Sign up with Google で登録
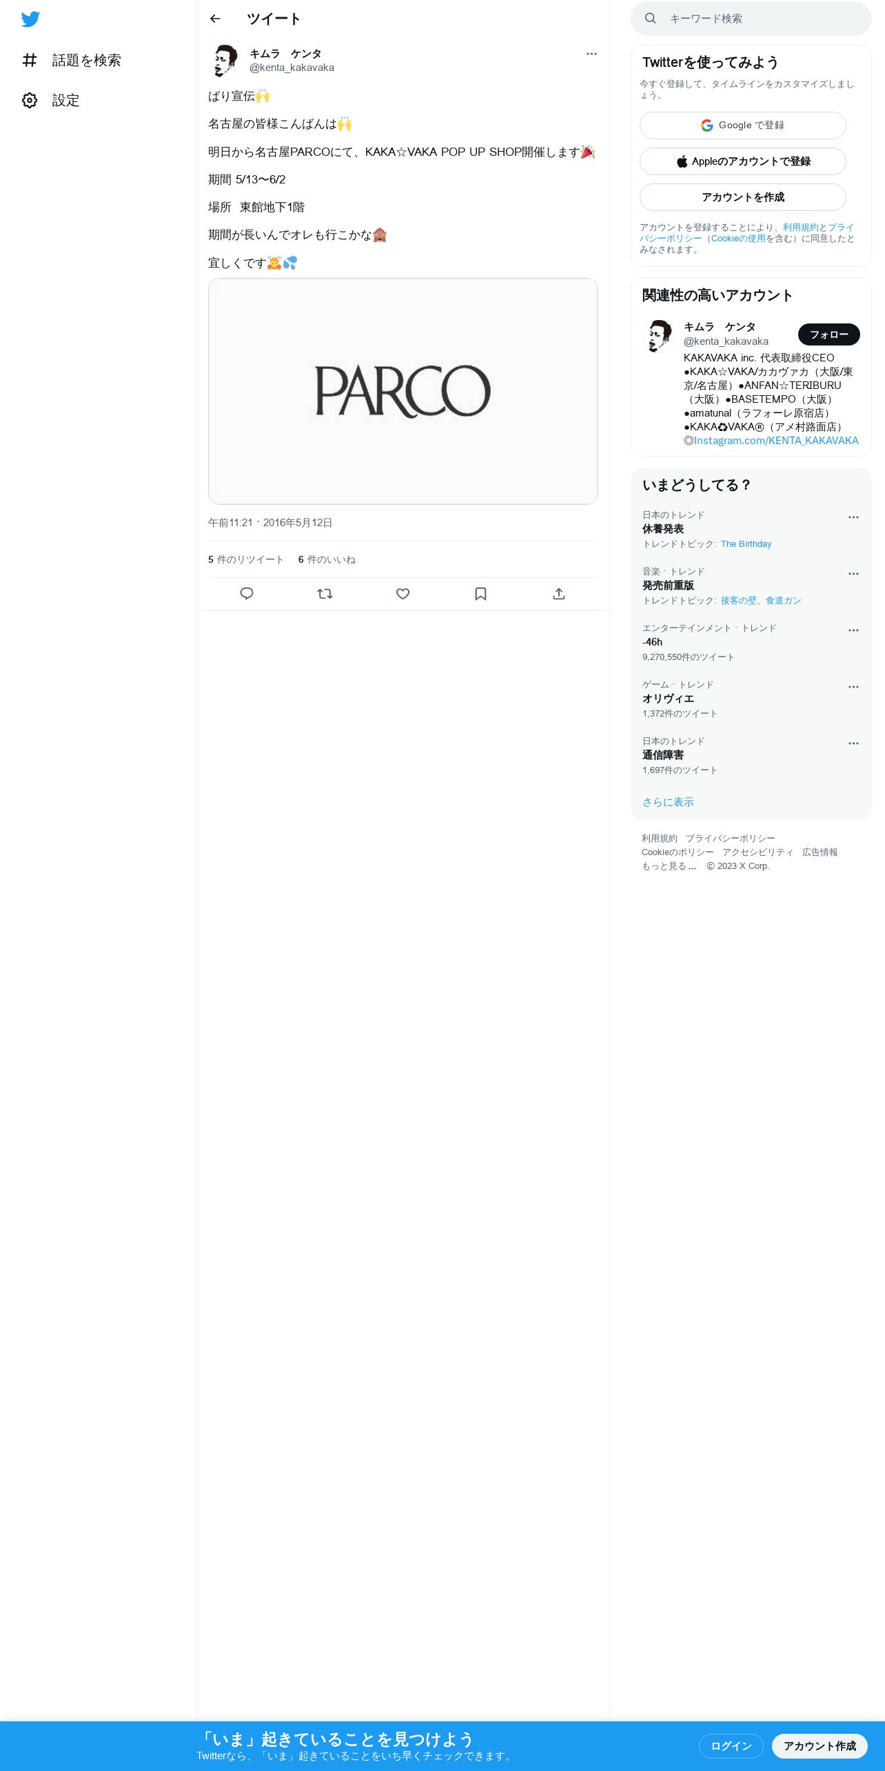The width and height of the screenshot is (885, 1771). [x=743, y=126]
